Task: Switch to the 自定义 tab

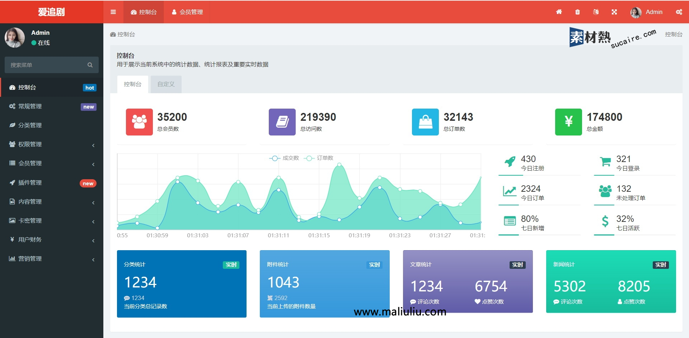Action: [x=165, y=84]
